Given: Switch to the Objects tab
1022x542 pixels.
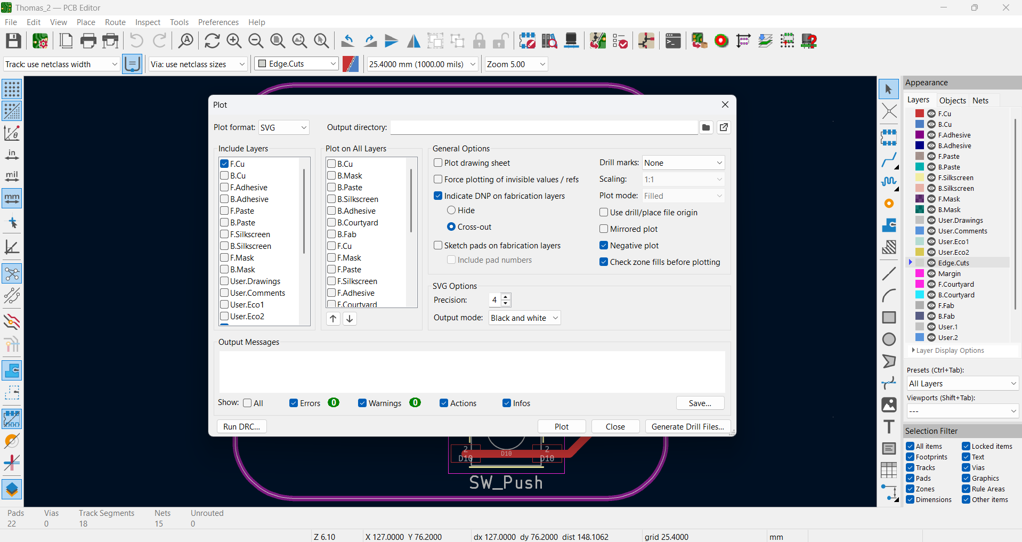Looking at the screenshot, I should [952, 100].
